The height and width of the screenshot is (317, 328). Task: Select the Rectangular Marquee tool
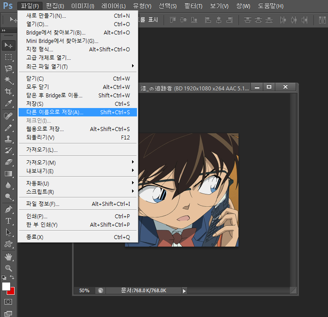pyautogui.click(x=8, y=57)
